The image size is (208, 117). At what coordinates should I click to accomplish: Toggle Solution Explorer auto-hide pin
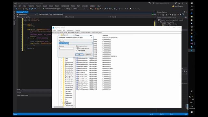184,12
